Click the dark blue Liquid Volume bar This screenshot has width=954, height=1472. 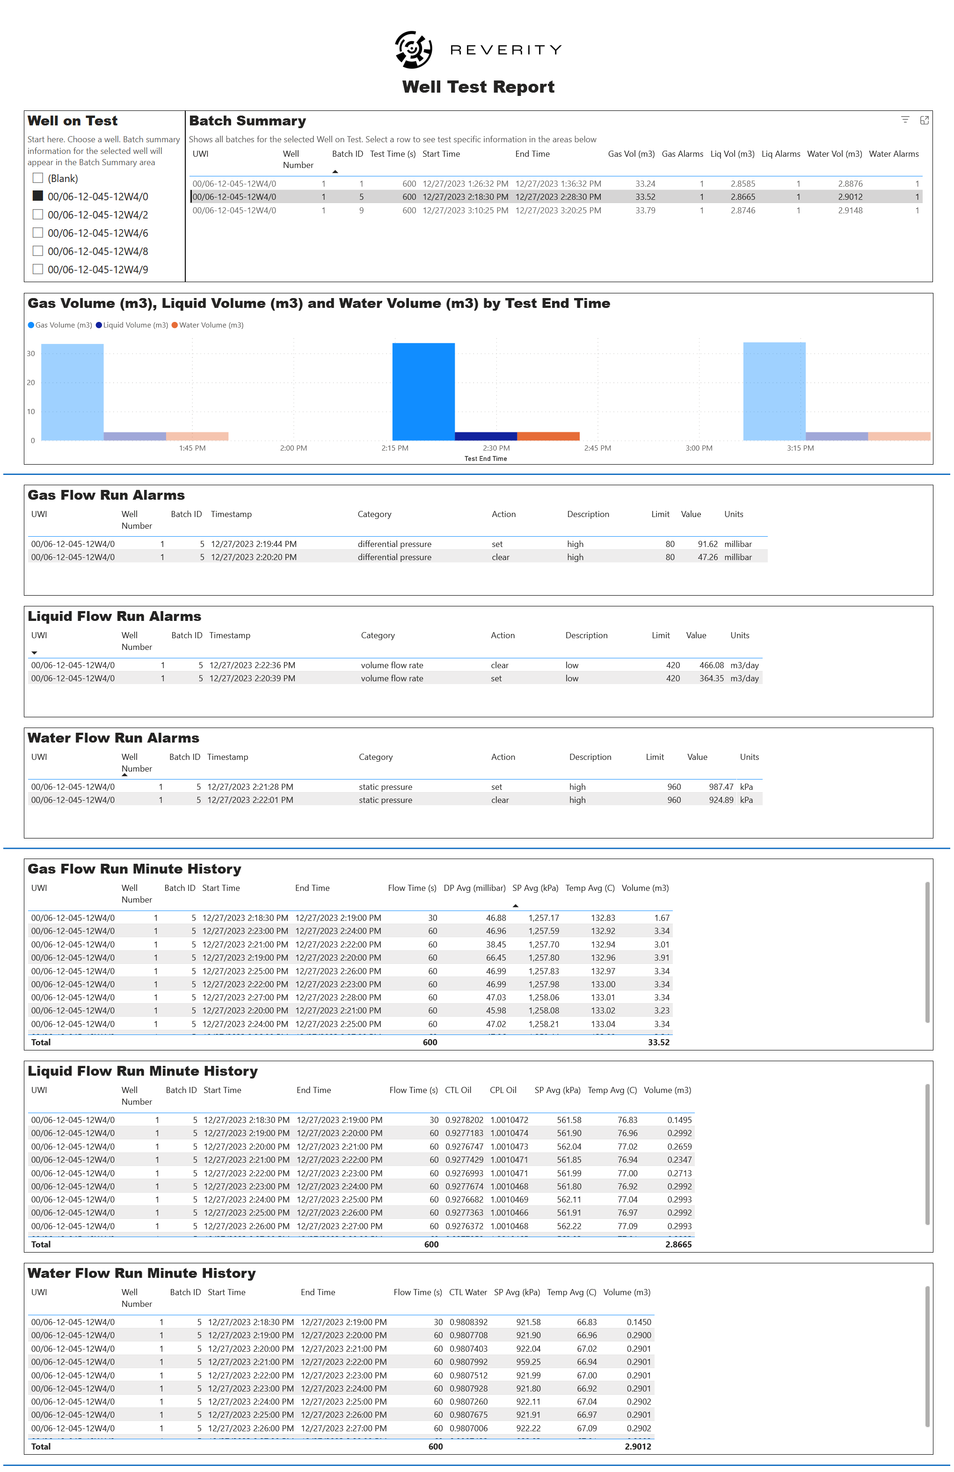(485, 436)
